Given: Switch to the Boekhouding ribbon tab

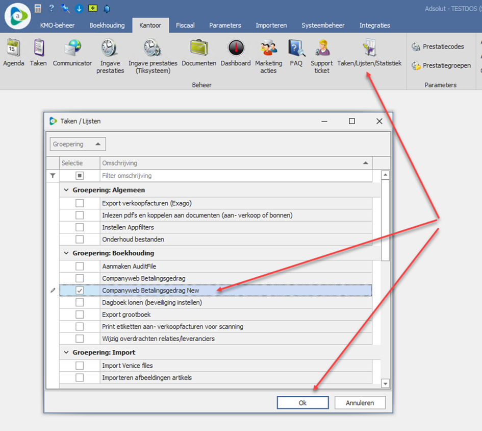Looking at the screenshot, I should click(x=107, y=25).
